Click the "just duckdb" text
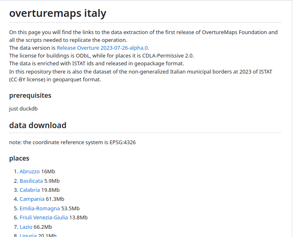The height and width of the screenshot is (237, 293). (23, 109)
